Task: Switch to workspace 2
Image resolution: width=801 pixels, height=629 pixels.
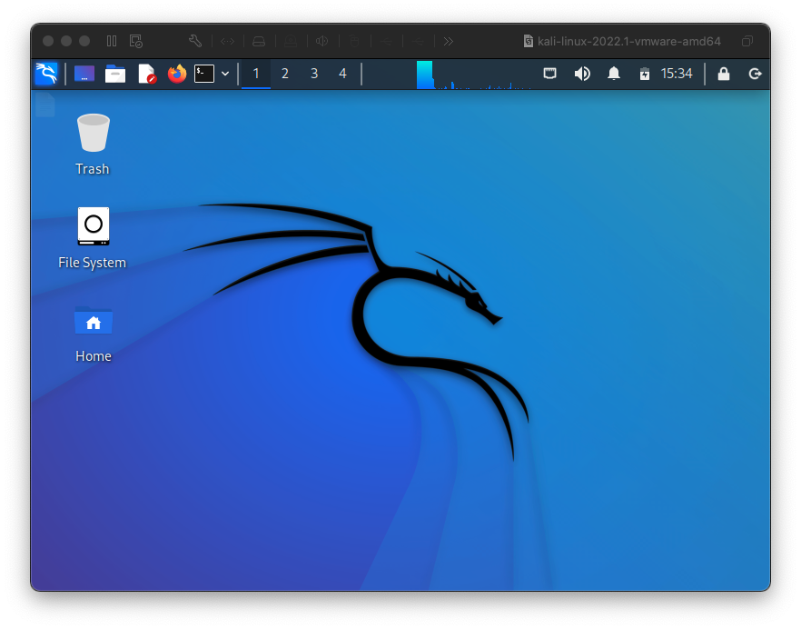Action: (x=285, y=74)
